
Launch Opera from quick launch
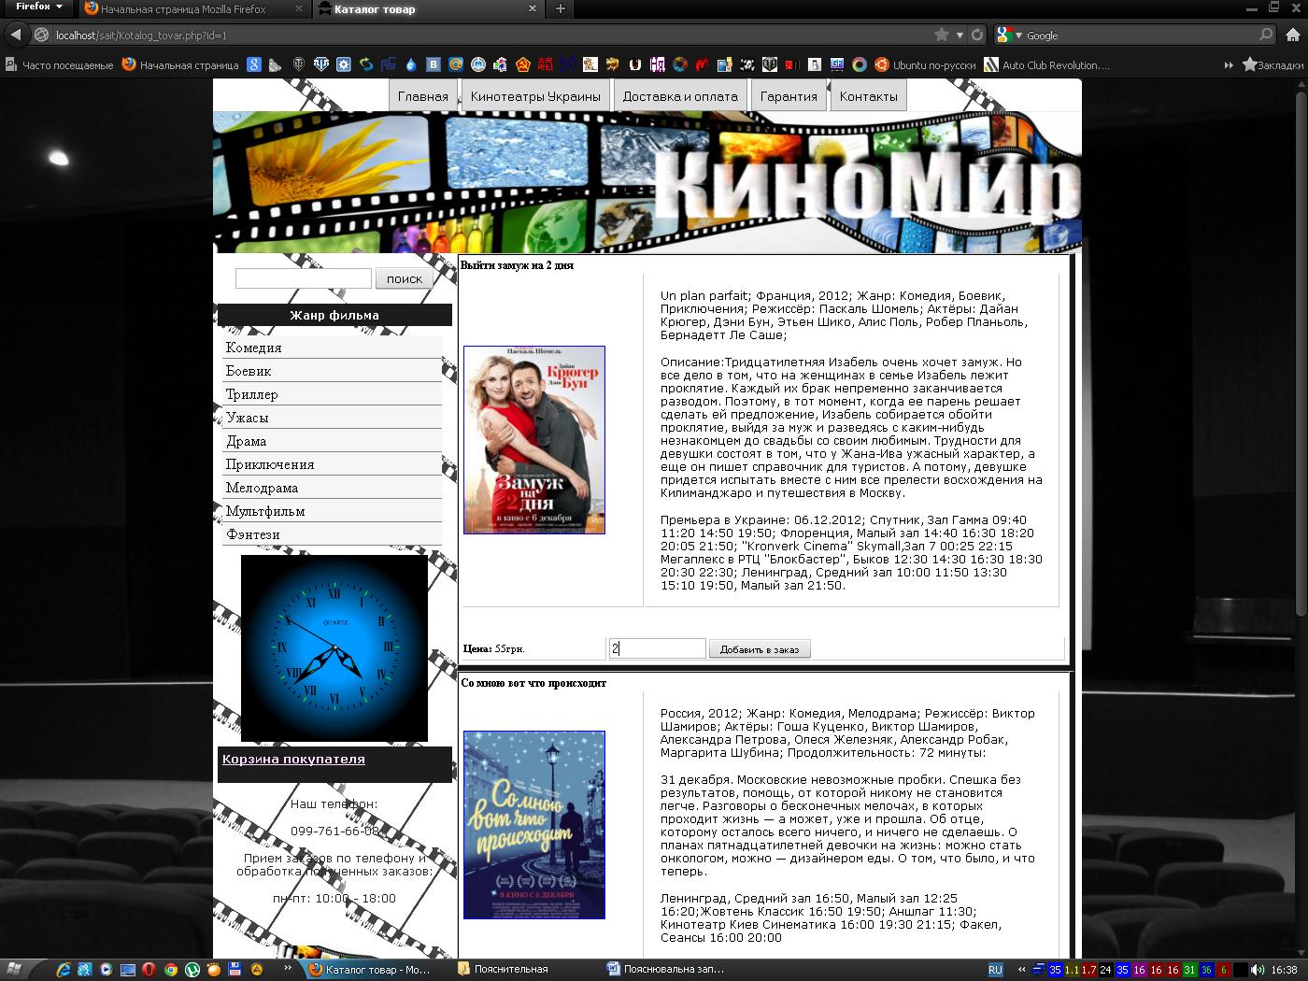coord(149,970)
